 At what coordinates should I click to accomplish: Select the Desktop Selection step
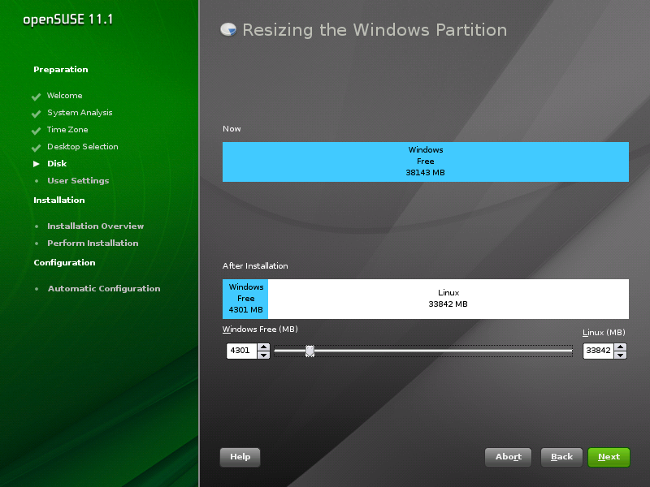click(83, 147)
